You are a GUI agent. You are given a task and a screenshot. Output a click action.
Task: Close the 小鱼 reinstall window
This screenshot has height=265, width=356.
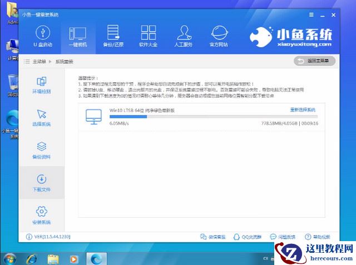tap(333, 15)
